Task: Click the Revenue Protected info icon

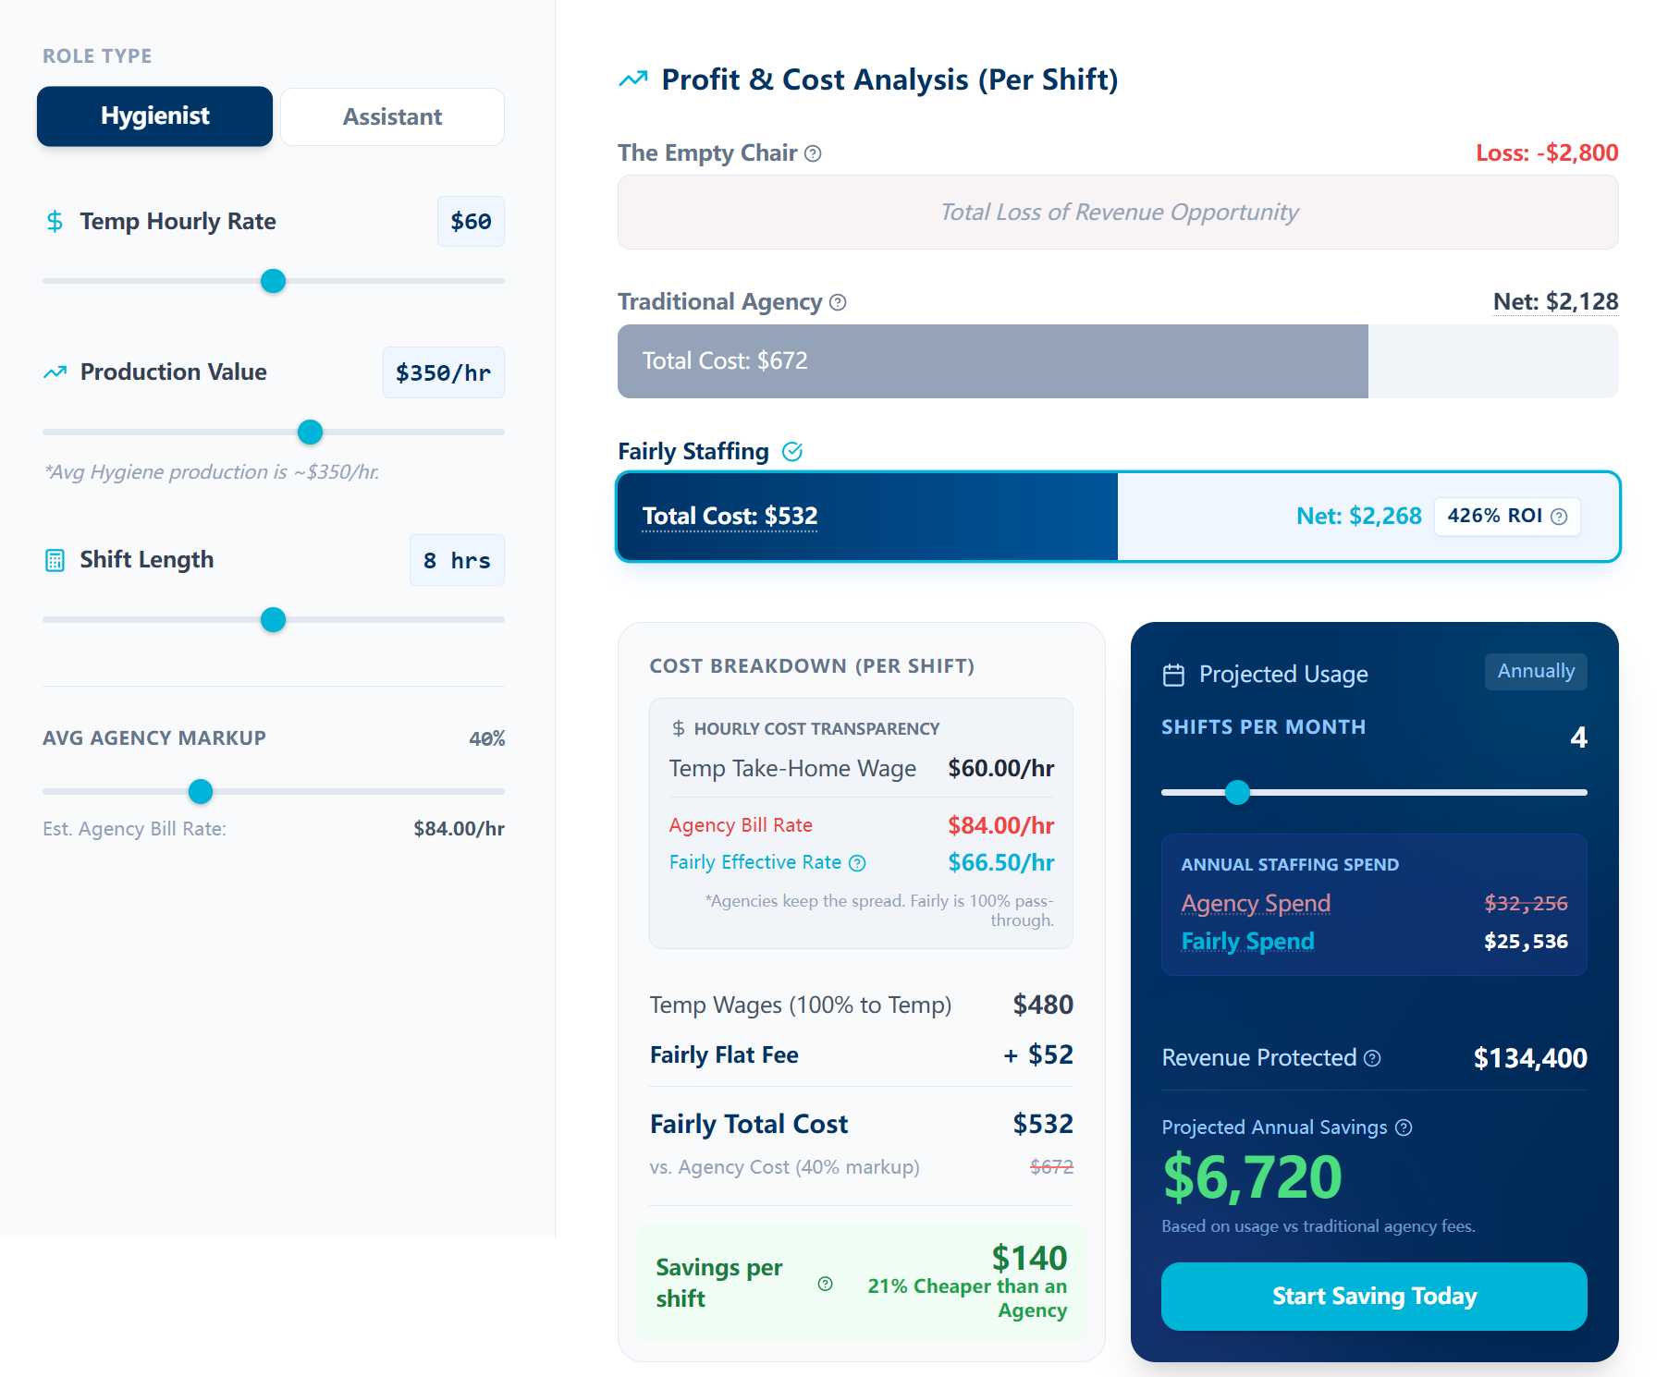Action: (x=1373, y=1058)
